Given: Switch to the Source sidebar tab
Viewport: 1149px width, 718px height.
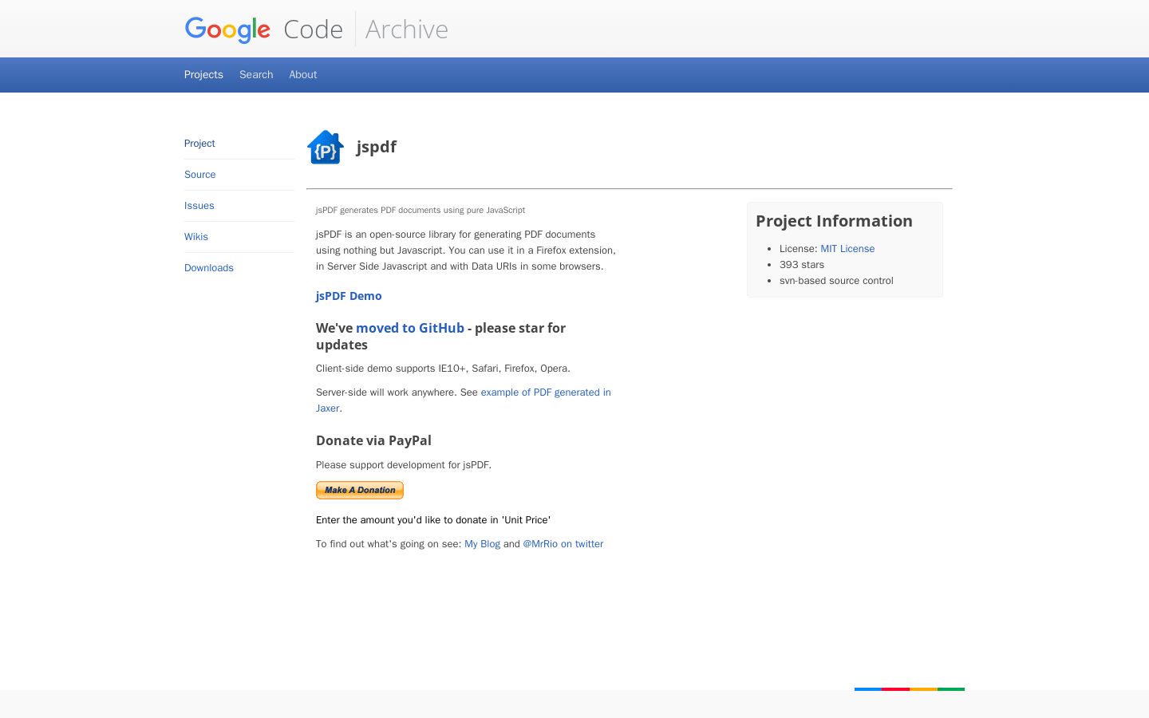Looking at the screenshot, I should point(200,175).
